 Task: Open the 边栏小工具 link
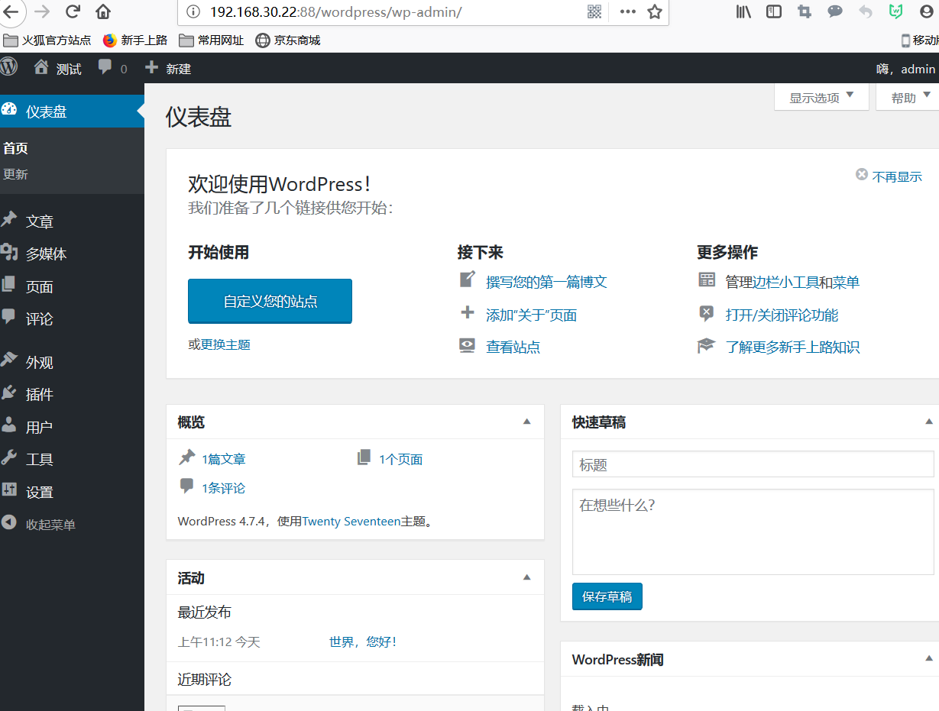[785, 282]
